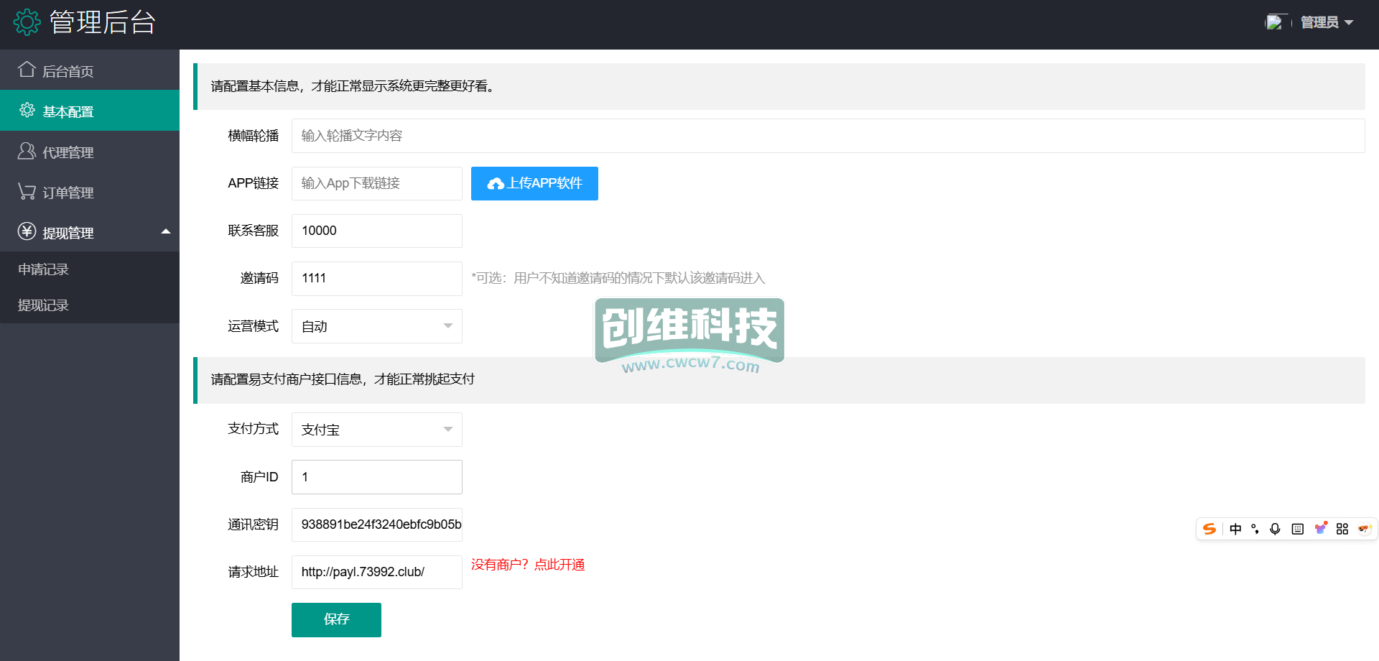
Task: Click the IME mascot assistant icon
Action: point(1364,529)
